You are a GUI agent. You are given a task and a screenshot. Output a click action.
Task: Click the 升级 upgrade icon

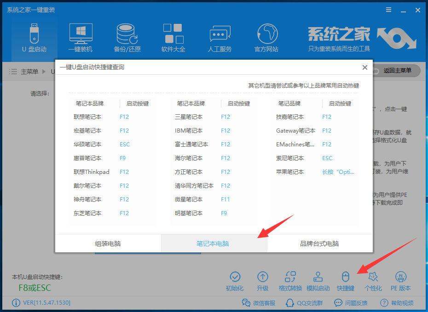tap(263, 280)
